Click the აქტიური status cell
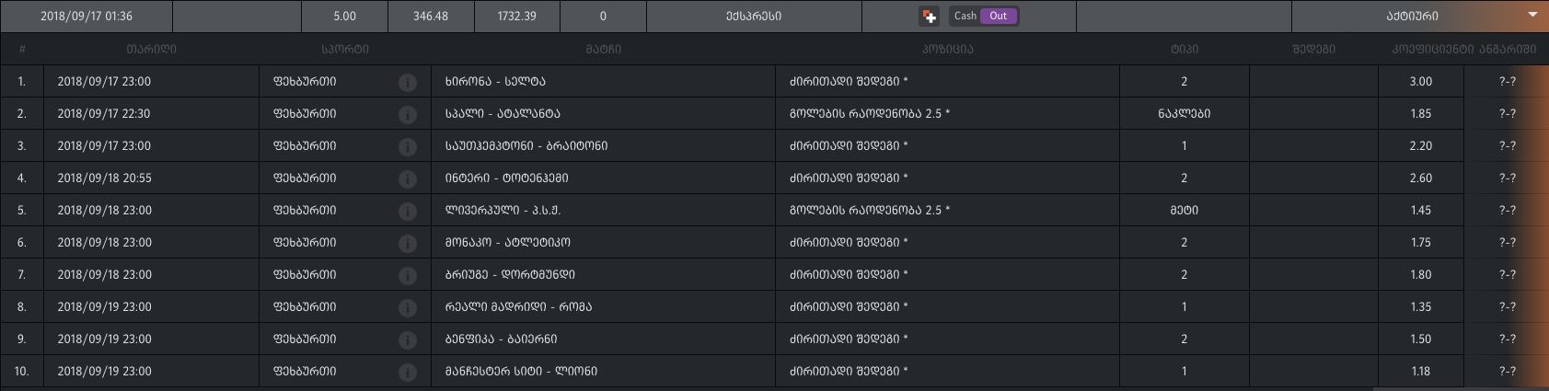 coord(1412,17)
